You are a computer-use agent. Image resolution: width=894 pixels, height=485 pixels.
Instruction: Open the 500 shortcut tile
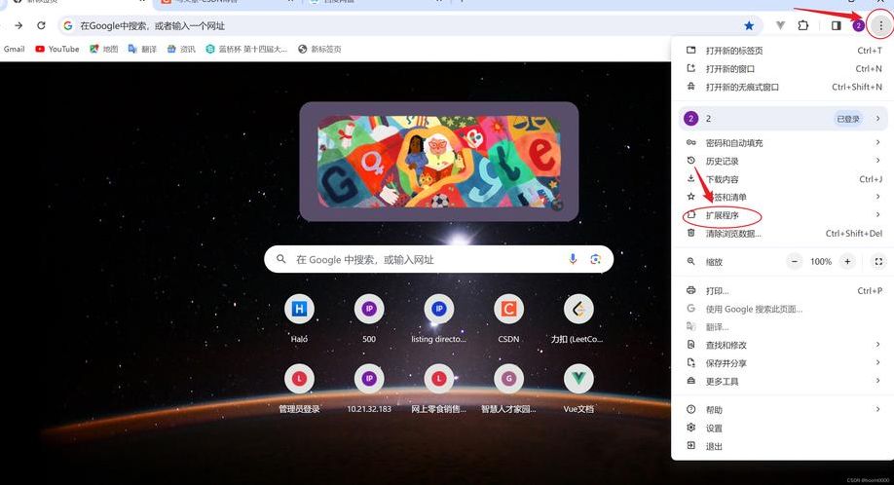click(x=369, y=318)
